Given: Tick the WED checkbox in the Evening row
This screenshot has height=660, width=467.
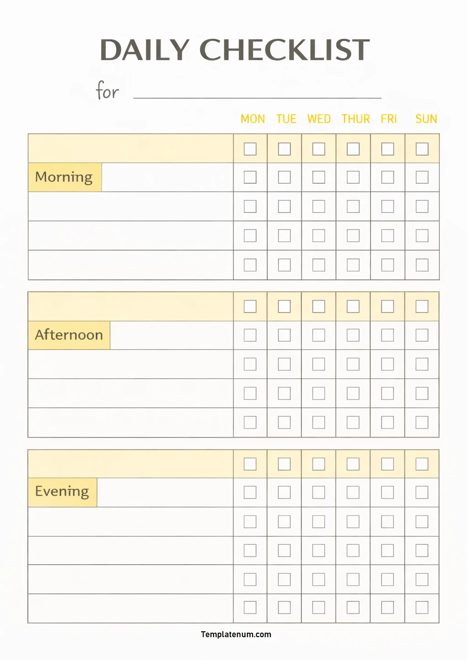Looking at the screenshot, I should pyautogui.click(x=319, y=493).
